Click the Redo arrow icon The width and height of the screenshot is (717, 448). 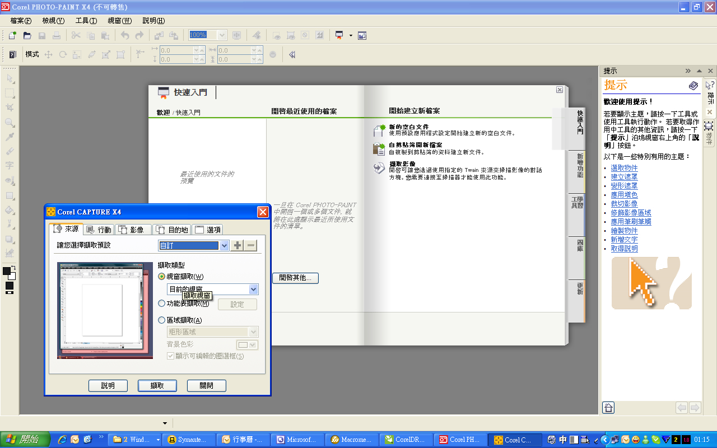click(x=139, y=35)
